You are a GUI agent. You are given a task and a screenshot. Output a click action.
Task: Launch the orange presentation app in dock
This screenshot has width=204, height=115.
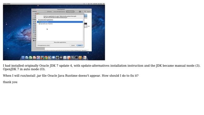point(34,57)
